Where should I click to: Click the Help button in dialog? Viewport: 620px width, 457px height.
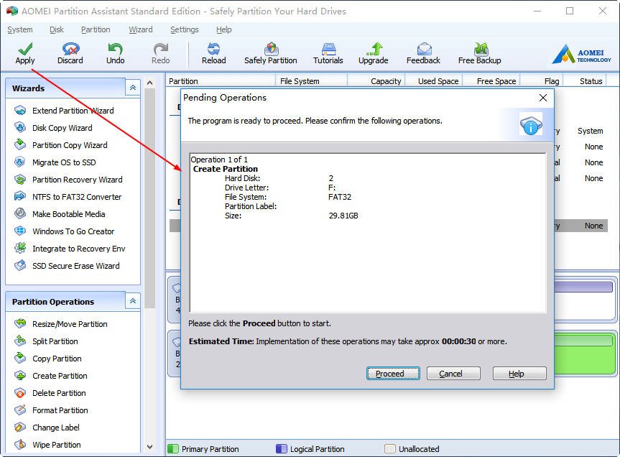(519, 373)
